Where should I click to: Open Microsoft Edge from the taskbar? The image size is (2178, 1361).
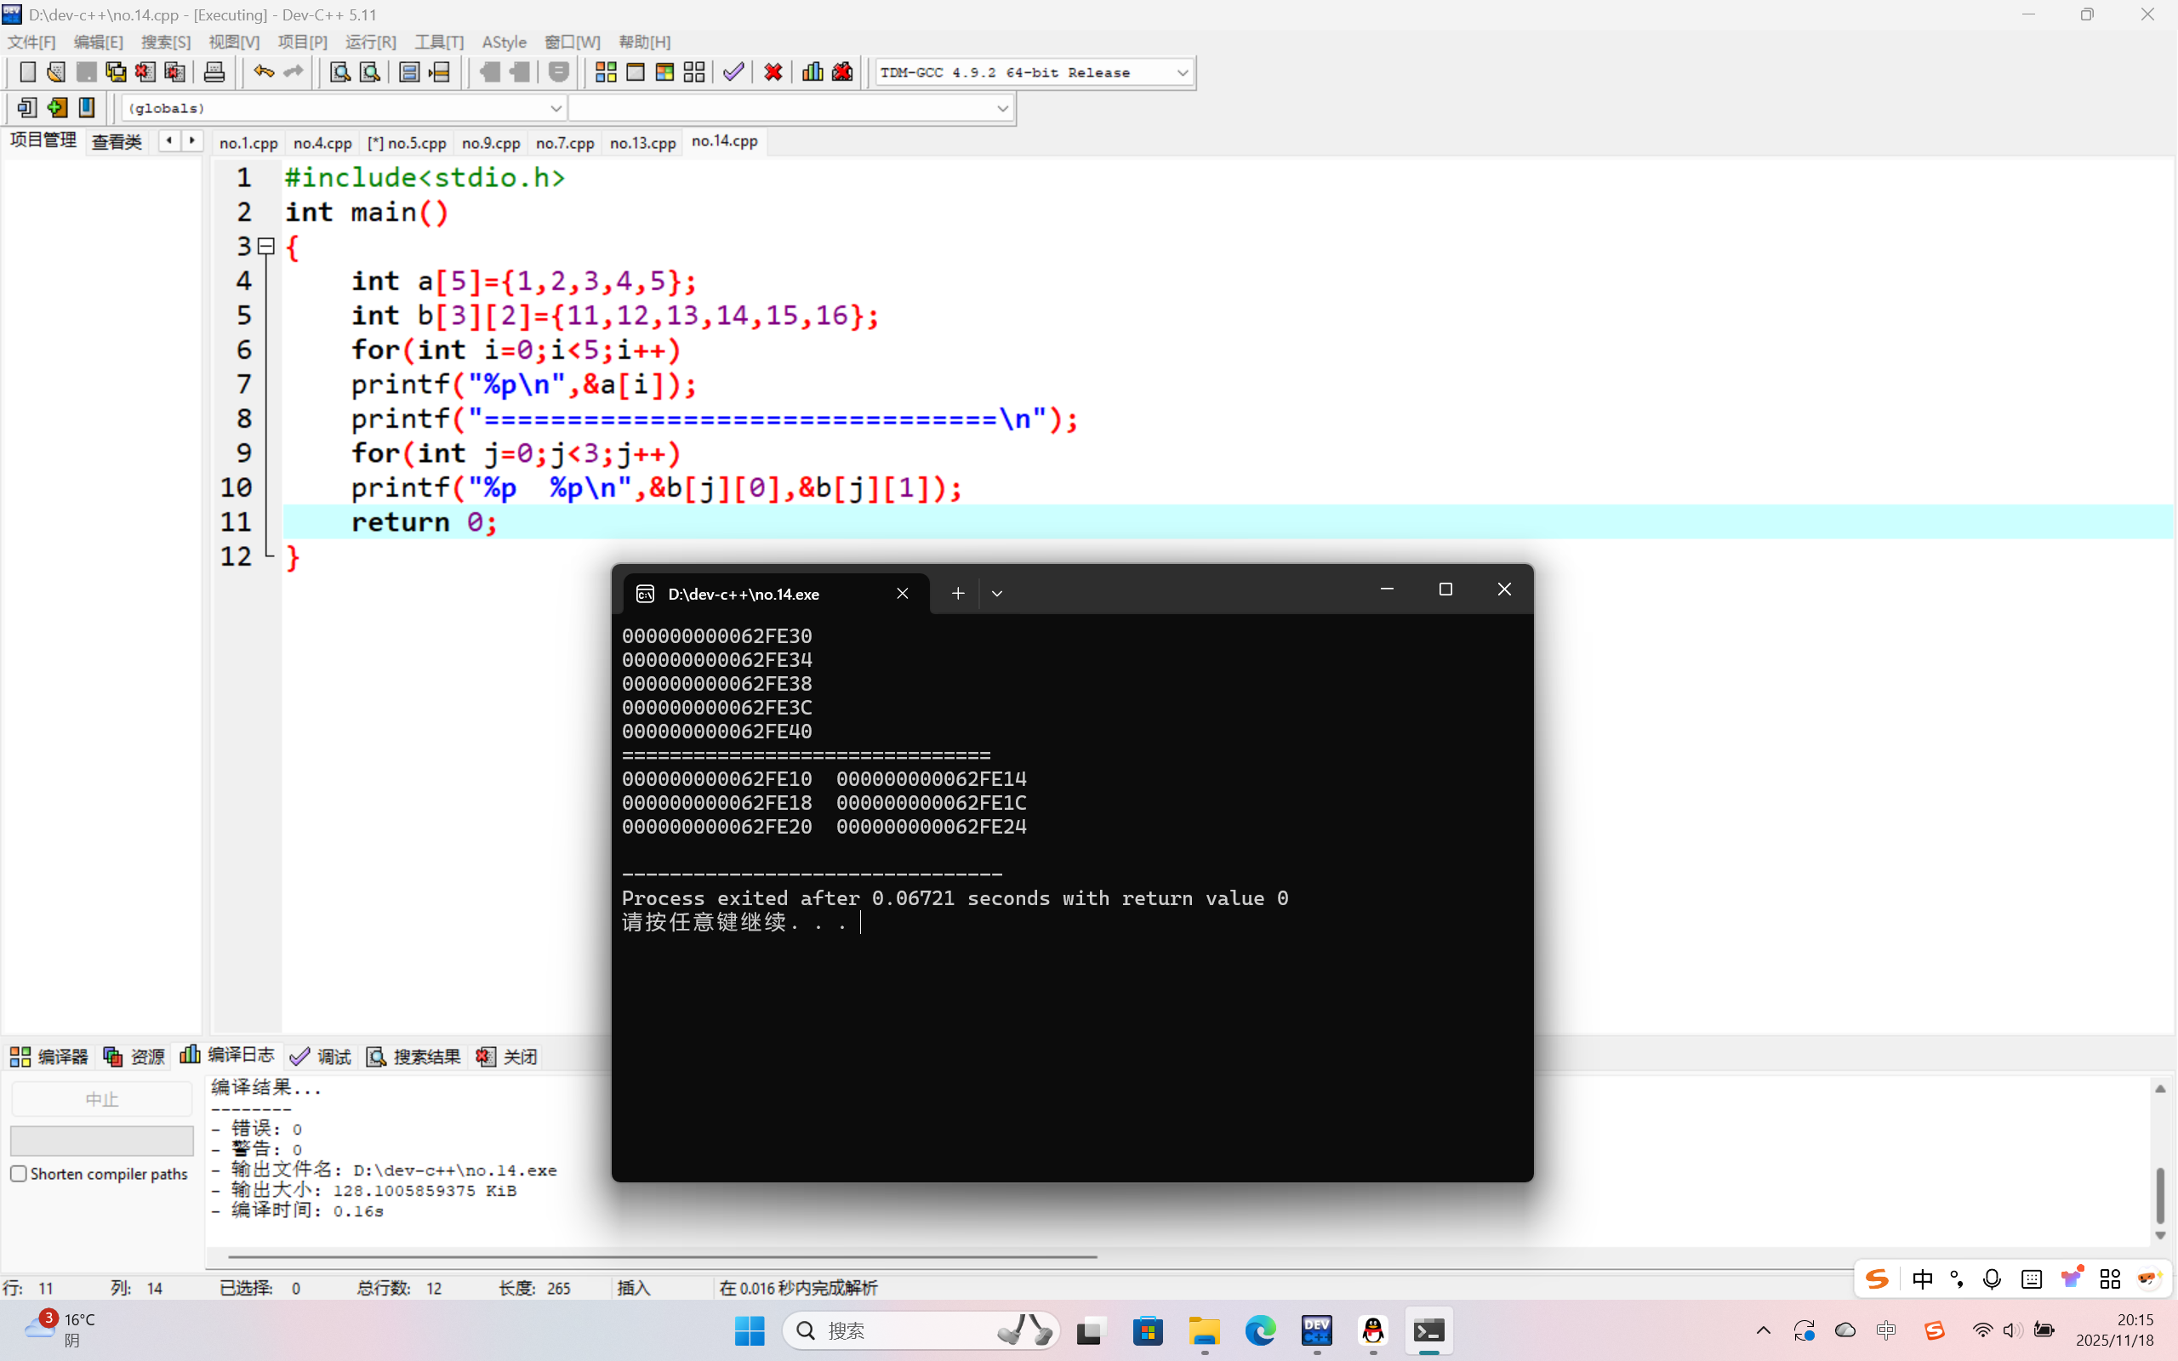point(1260,1330)
